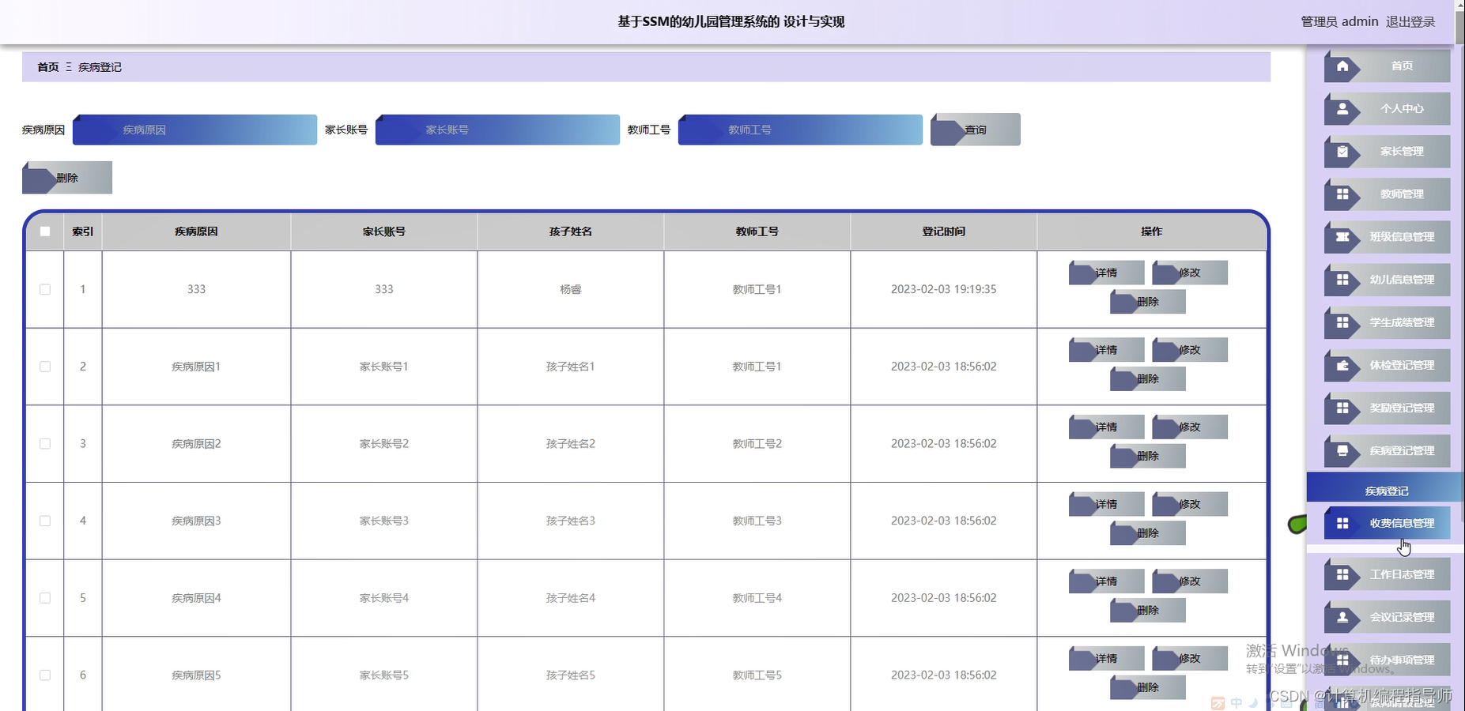The image size is (1465, 711).
Task: Click 删除 for row 疾病原因2
Action: 1148,456
